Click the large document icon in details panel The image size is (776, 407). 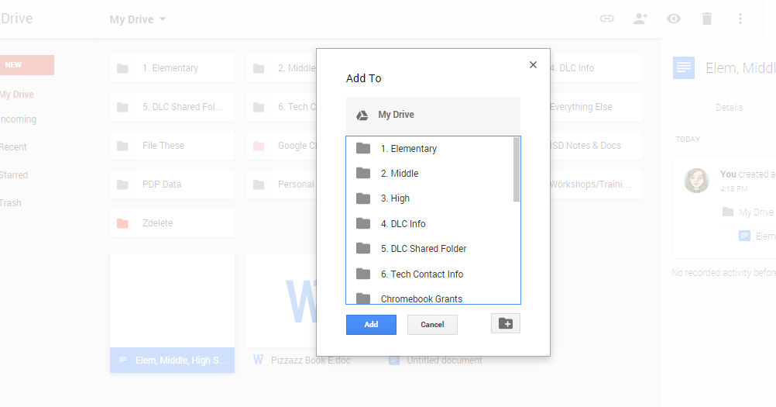pyautogui.click(x=684, y=68)
